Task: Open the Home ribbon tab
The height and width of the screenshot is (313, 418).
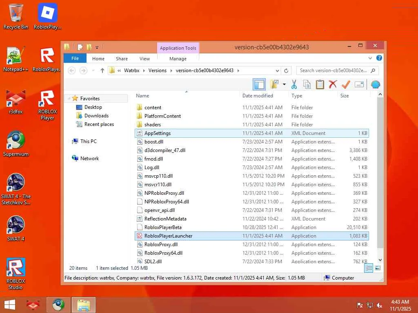Action: coord(98,59)
